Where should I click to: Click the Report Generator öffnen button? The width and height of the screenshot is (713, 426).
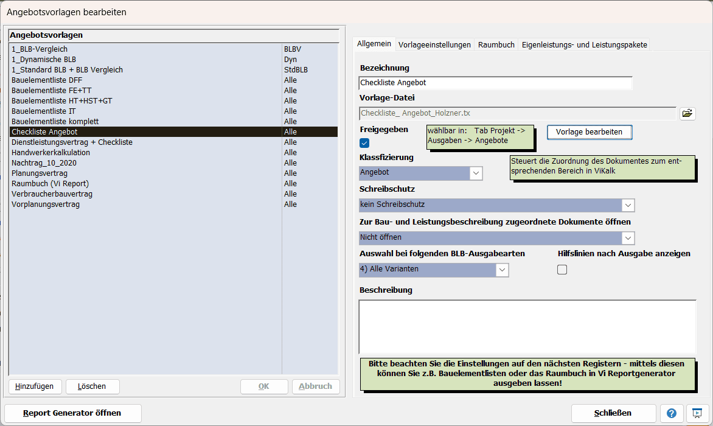pos(72,413)
